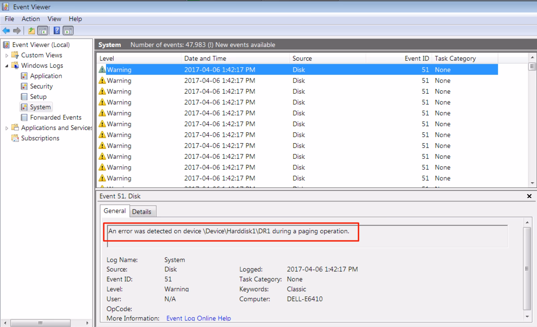Select Event Viewer (Local) root node
This screenshot has width=537, height=327.
[x=41, y=45]
